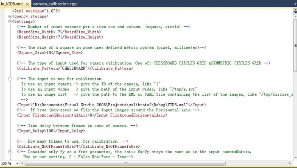Click the 'If true (non-zero) we flip' comment
The width and height of the screenshot is (297, 168).
pos(108,110)
